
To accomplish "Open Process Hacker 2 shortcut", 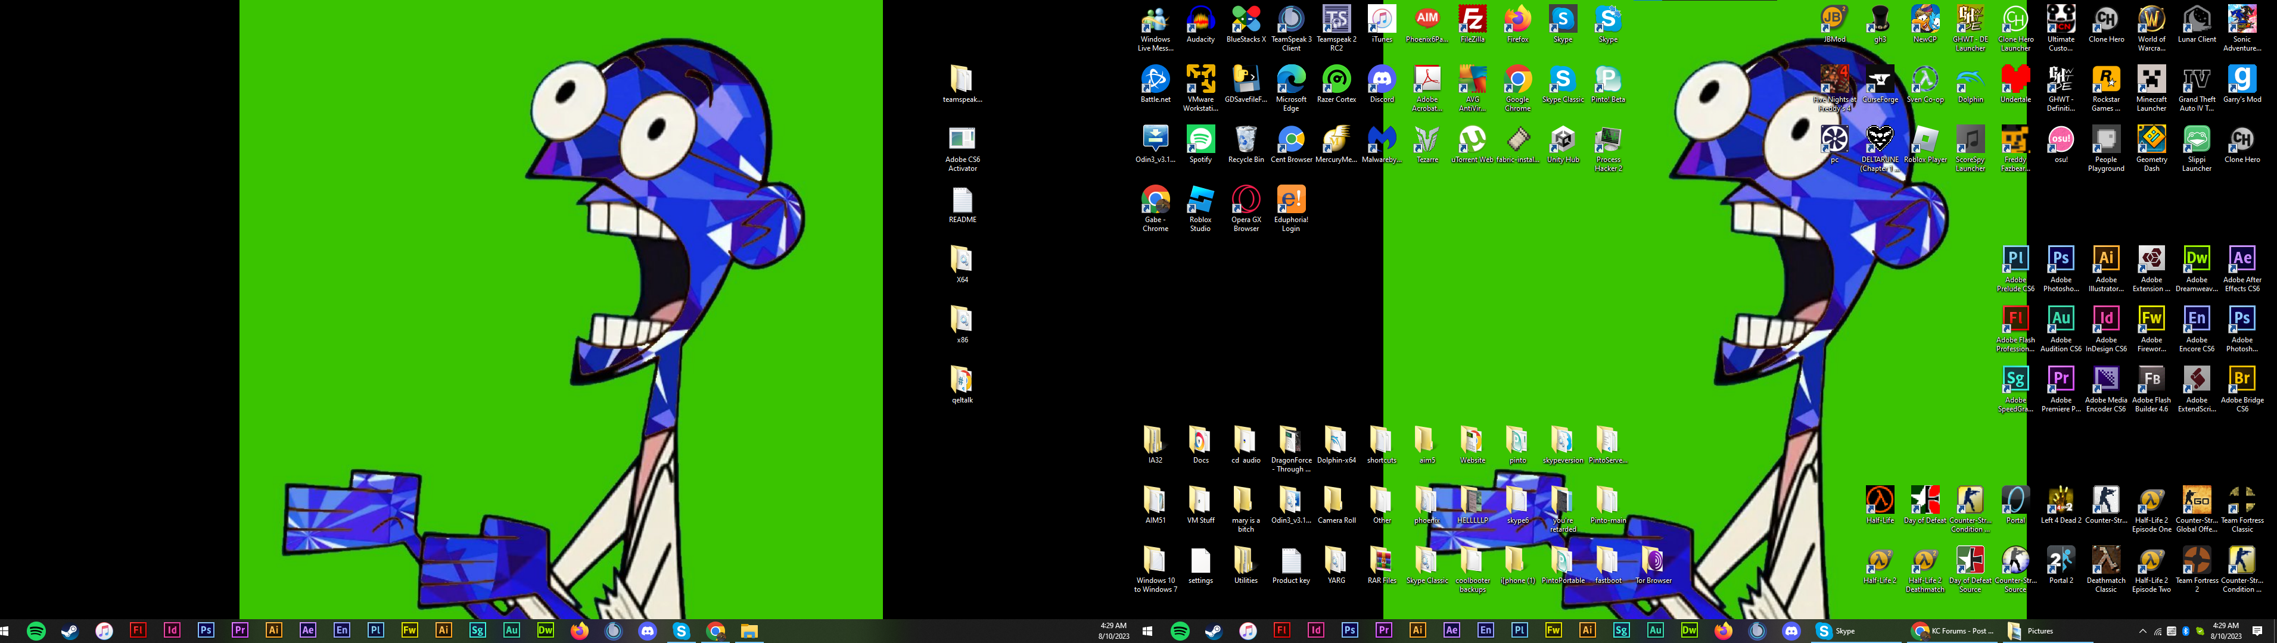I will pos(1608,148).
